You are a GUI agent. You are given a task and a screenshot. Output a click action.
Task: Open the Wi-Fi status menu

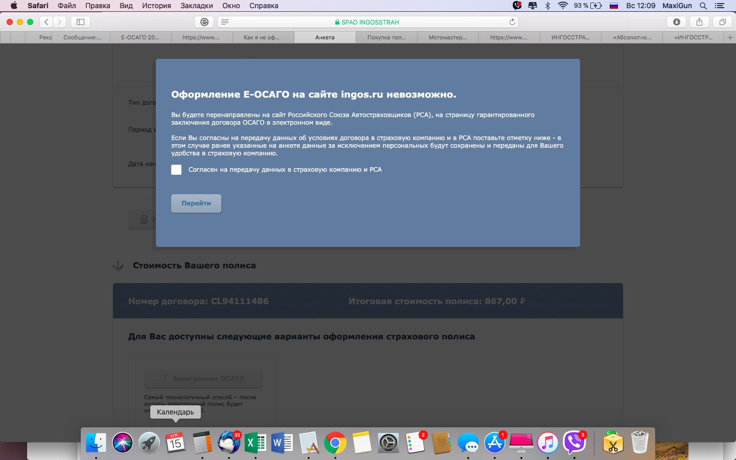(563, 6)
